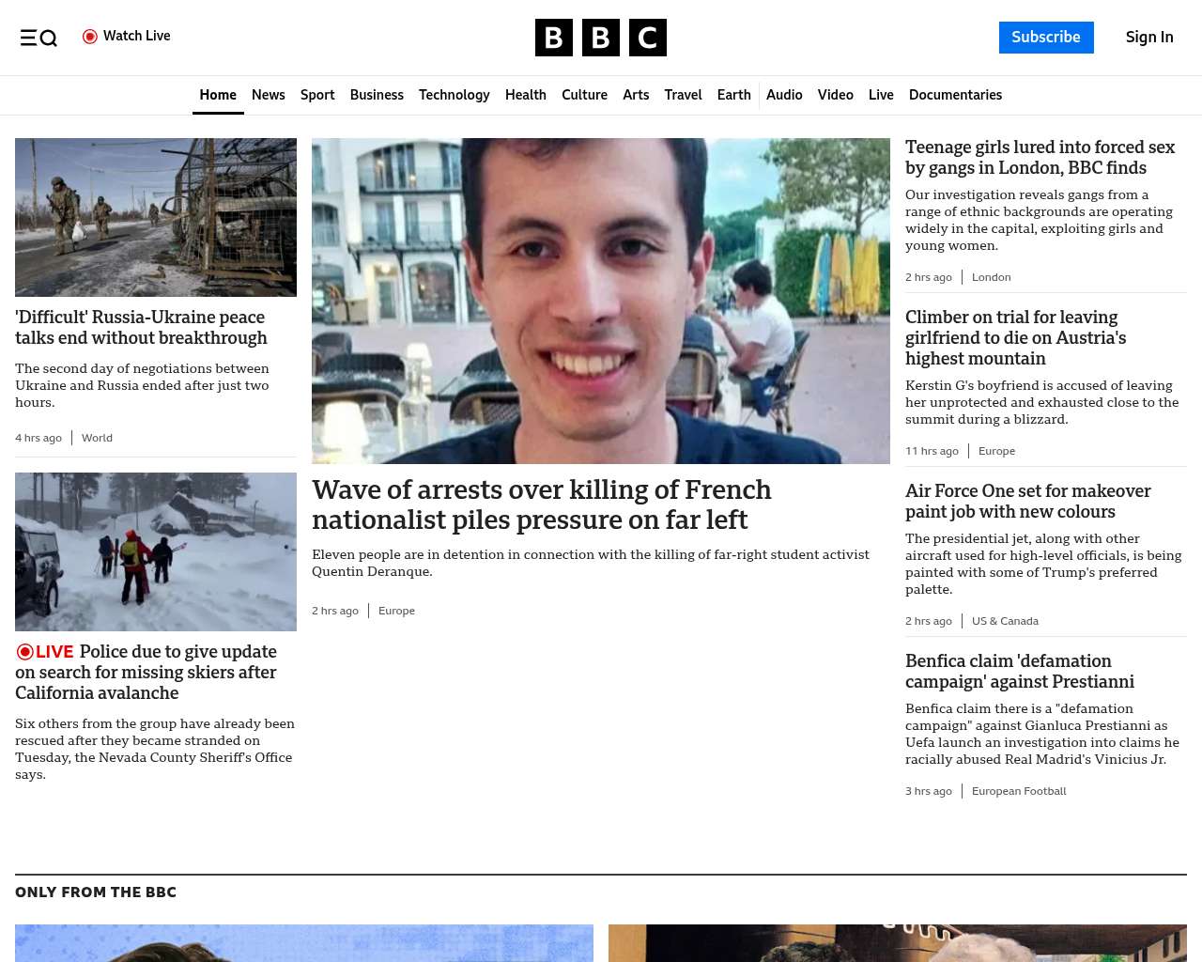Screen dimensions: 1202x962
Task: Click the Sign In link
Action: (x=1149, y=38)
